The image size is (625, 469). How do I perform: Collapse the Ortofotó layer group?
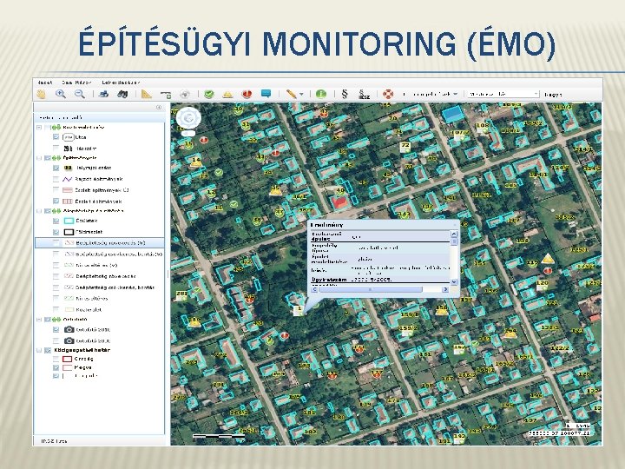(x=39, y=320)
